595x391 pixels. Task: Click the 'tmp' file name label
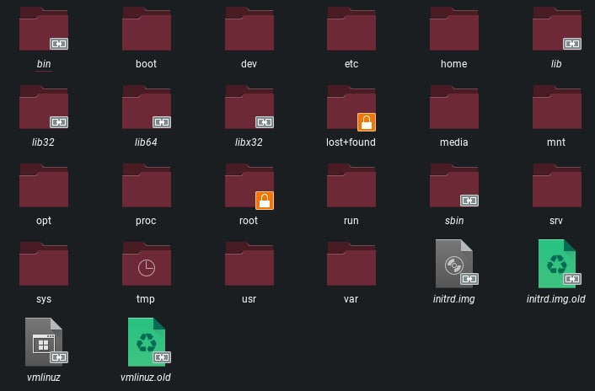pyautogui.click(x=146, y=299)
